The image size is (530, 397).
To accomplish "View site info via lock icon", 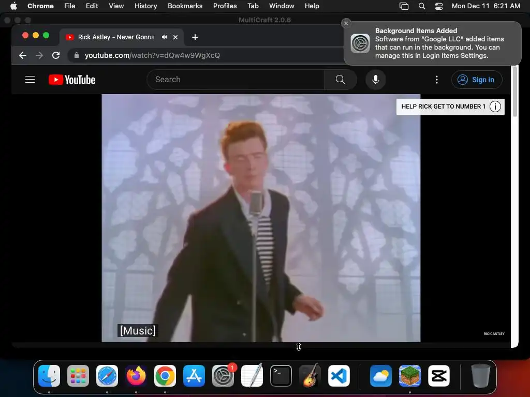I will tap(77, 55).
